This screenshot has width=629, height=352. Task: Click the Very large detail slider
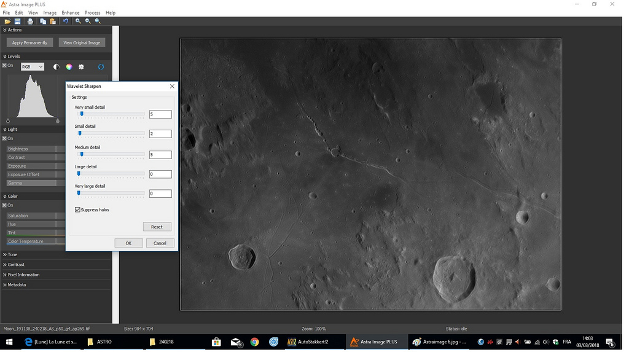[x=111, y=194]
